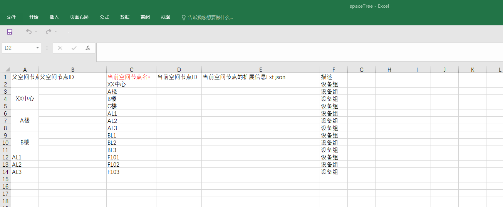
Task: Click the Insert Function fx icon
Action: pyautogui.click(x=88, y=48)
